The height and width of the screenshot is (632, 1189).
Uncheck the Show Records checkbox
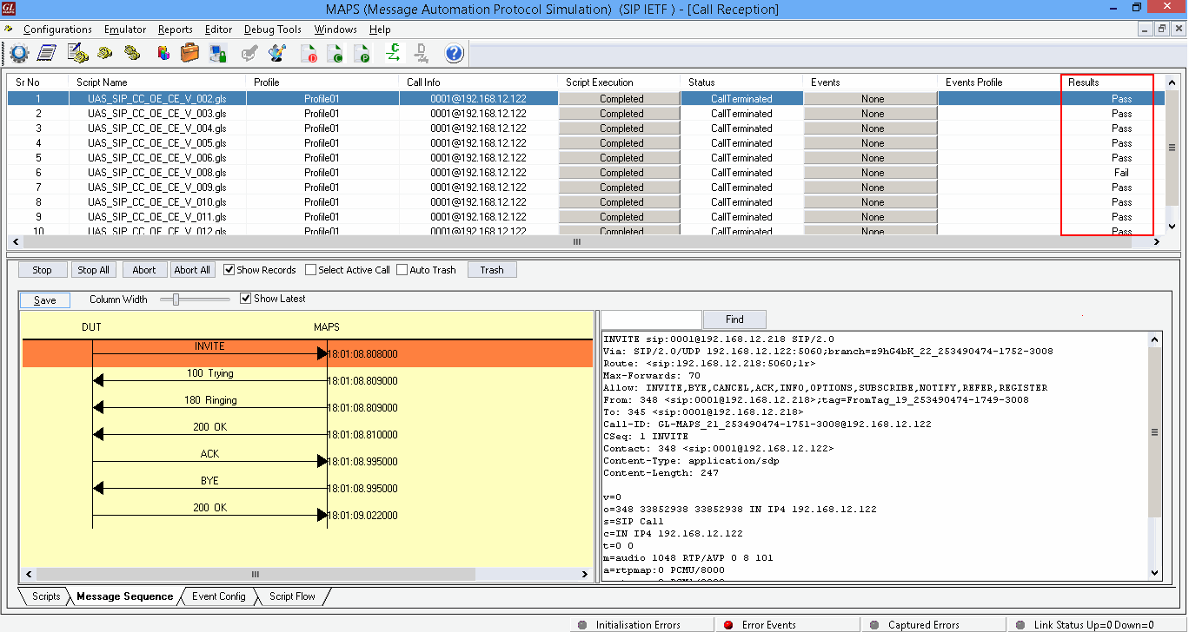[x=229, y=270]
